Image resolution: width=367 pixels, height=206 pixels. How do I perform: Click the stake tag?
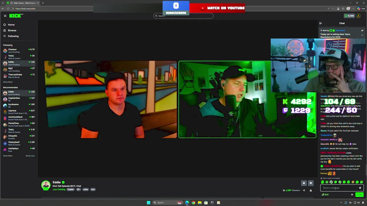point(85,189)
